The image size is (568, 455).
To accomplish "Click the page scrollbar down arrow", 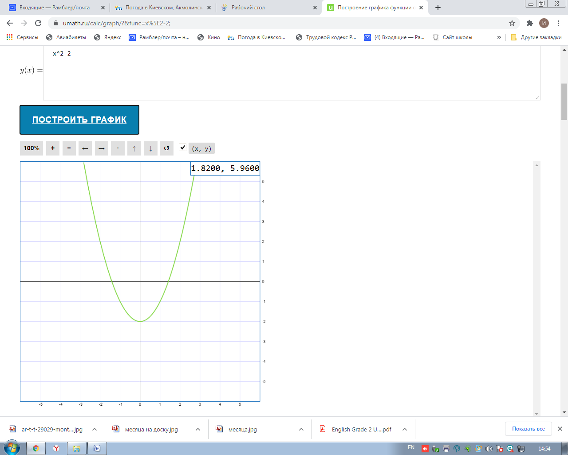I will point(564,412).
